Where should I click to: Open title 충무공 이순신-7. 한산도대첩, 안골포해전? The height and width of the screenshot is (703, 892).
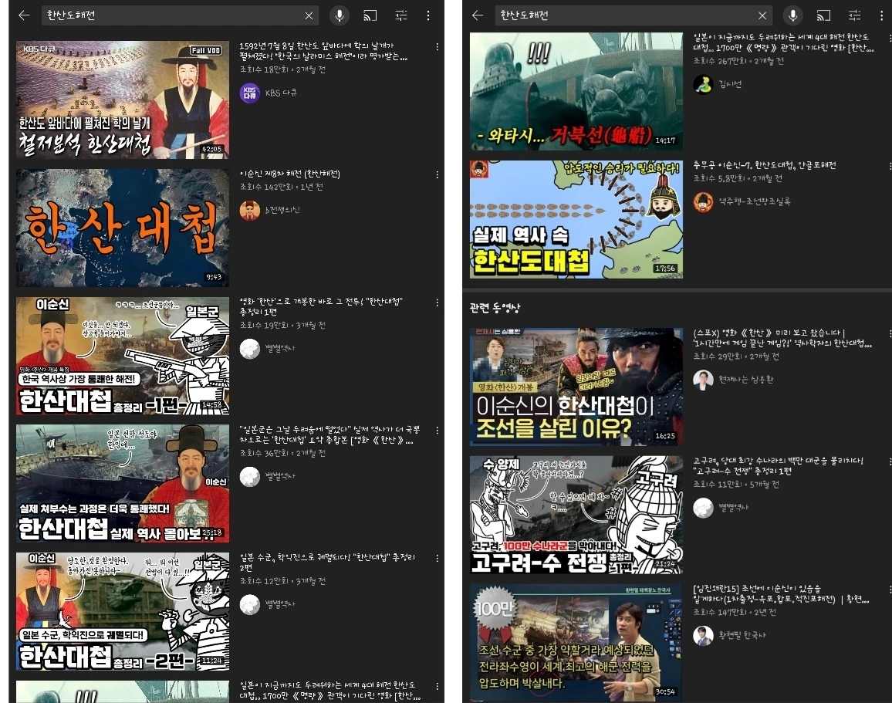tap(765, 165)
